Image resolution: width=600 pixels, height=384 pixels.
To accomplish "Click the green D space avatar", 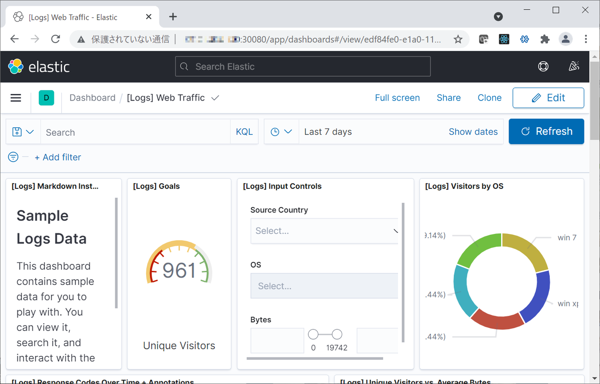I will 46,98.
